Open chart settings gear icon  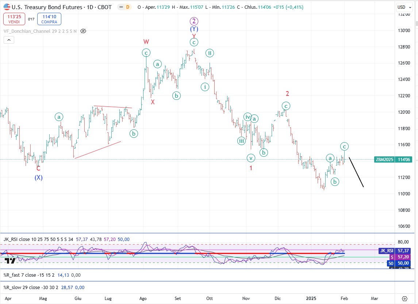pyautogui.click(x=404, y=299)
